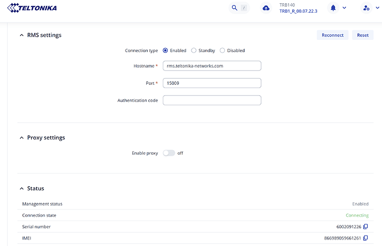Click the Connecting state text
Image resolution: width=382 pixels, height=246 pixels.
[357, 216]
